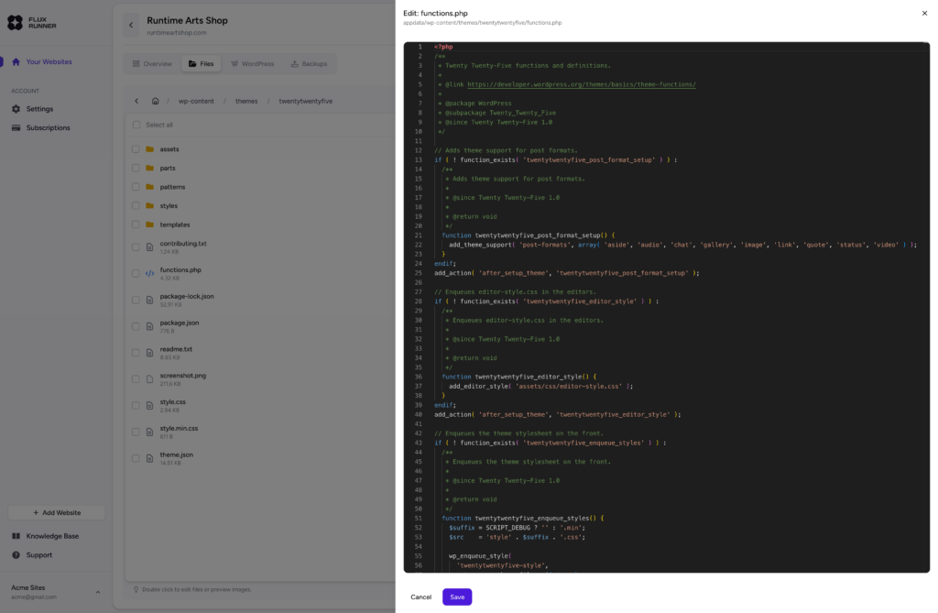This screenshot has height=613, width=938.
Task: Close the functions.php editor with X
Action: point(923,13)
